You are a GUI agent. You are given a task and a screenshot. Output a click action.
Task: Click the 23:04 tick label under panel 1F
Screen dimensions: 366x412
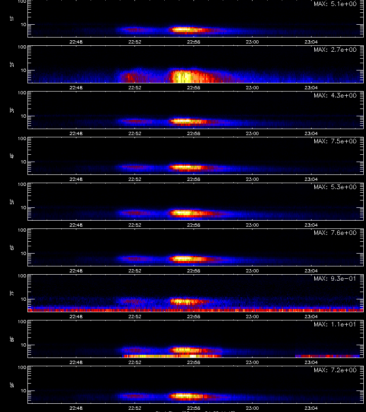(311, 42)
